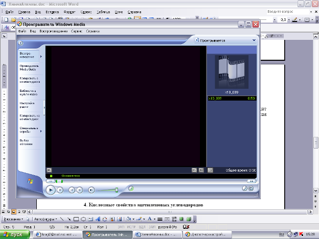Open Путеводитель Media Guide tab

tap(29, 67)
